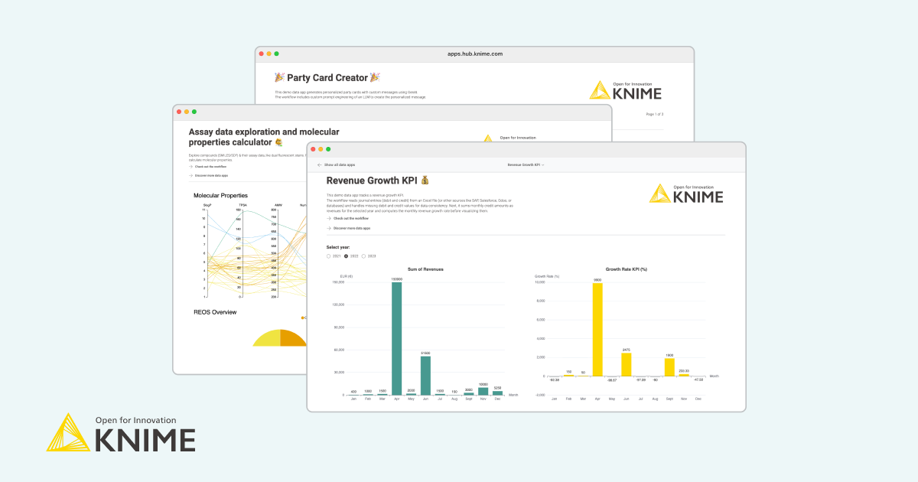
Task: Click "Show all data apps"
Action: coord(340,164)
